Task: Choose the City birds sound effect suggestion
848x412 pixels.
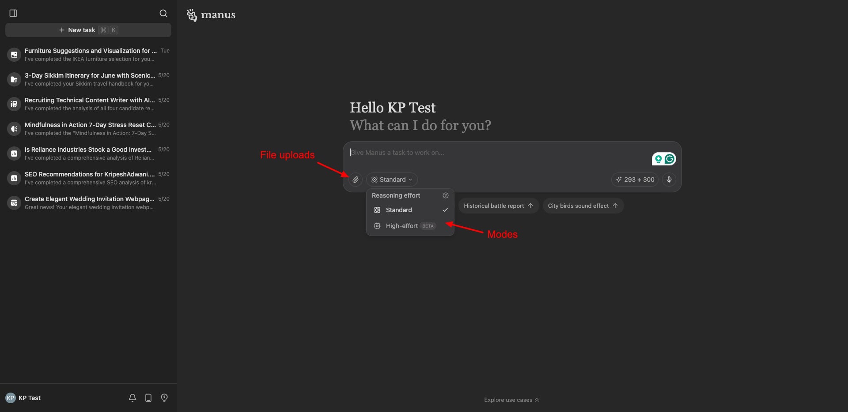Action: [x=583, y=206]
